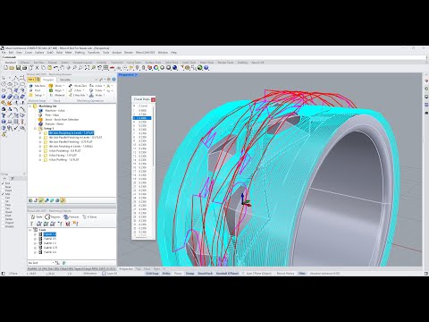Viewport: 429px width, 322px height.
Task: Switch to the Simulate tab
Action: [65, 80]
